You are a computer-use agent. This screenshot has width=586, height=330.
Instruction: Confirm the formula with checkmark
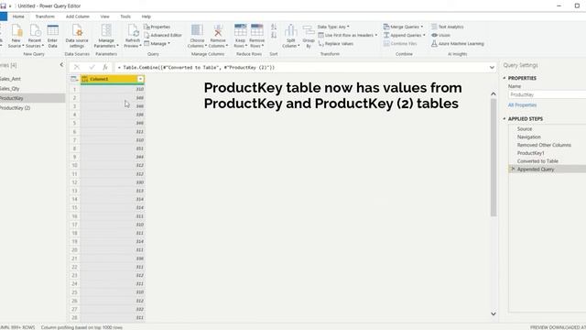92,67
